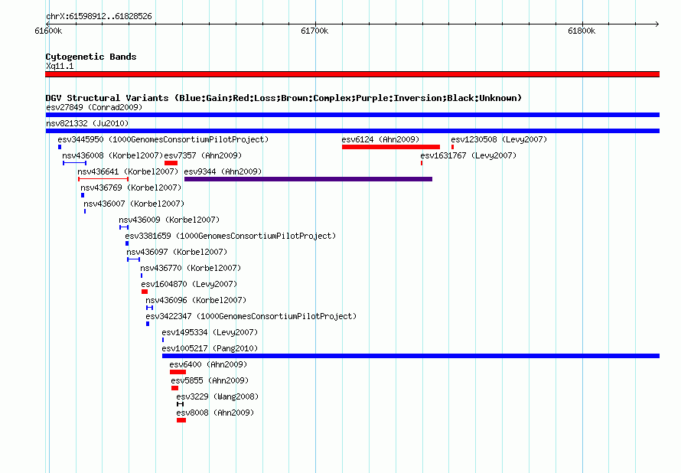Viewport: 681px width, 473px height.
Task: Open the nsv436770 (Korbel2007) label
Action: pos(191,268)
